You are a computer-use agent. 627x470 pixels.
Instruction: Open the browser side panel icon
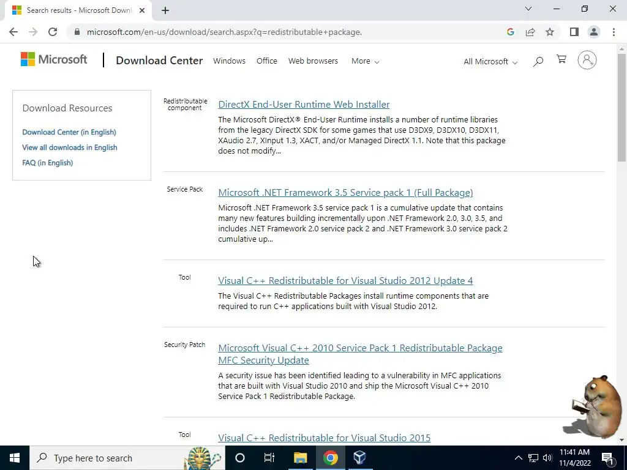tap(574, 32)
